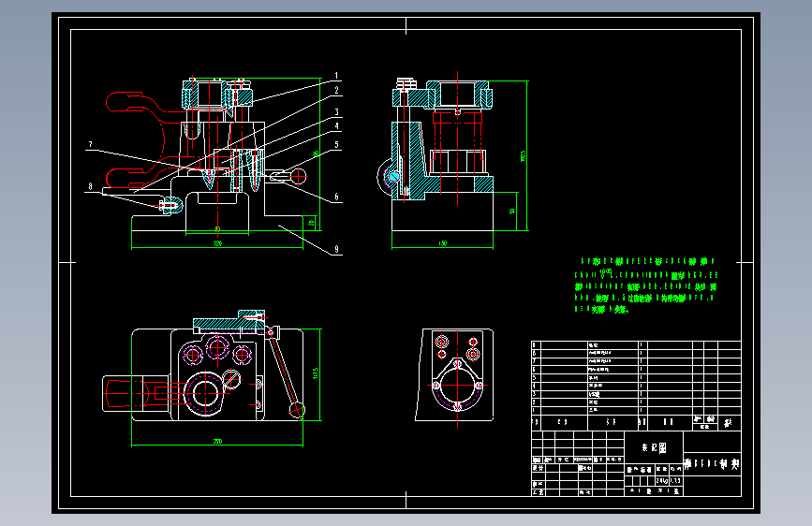Click the part balloon number 7
Viewport: 812px width, 526px height.
coord(90,144)
